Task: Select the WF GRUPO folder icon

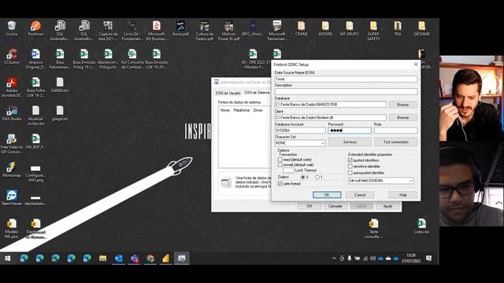Action: click(350, 28)
